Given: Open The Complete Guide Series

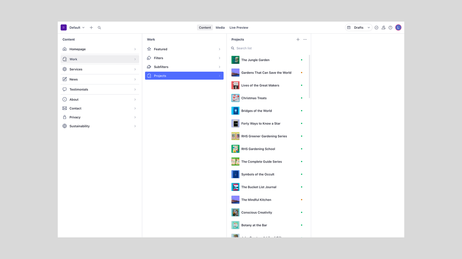Looking at the screenshot, I should (268, 161).
